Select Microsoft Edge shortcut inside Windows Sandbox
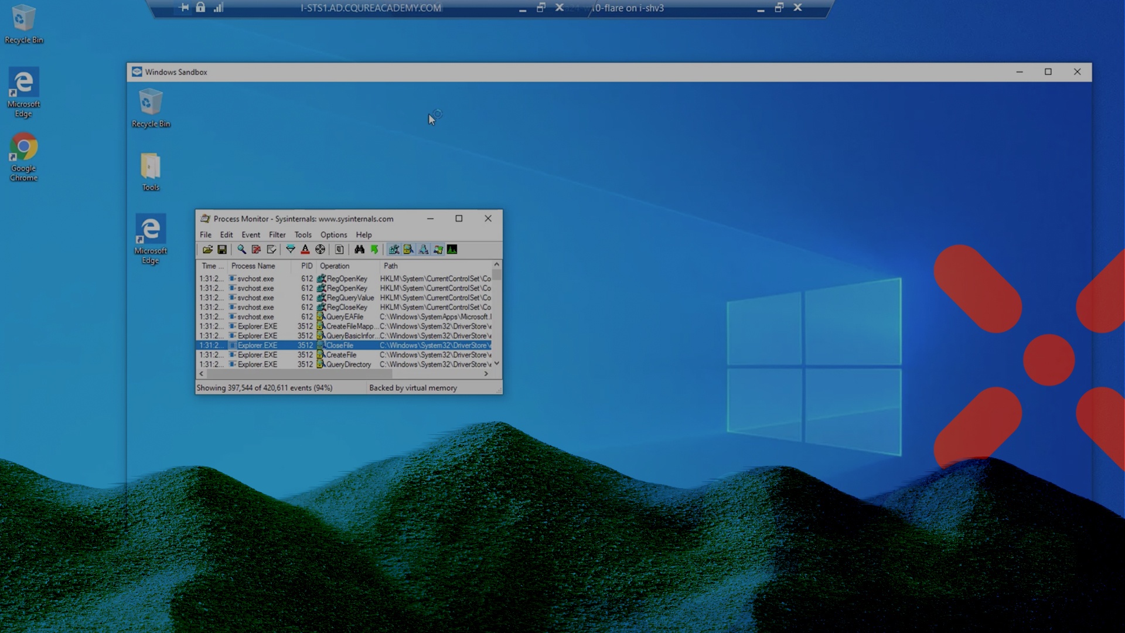The image size is (1125, 633). coord(151,239)
